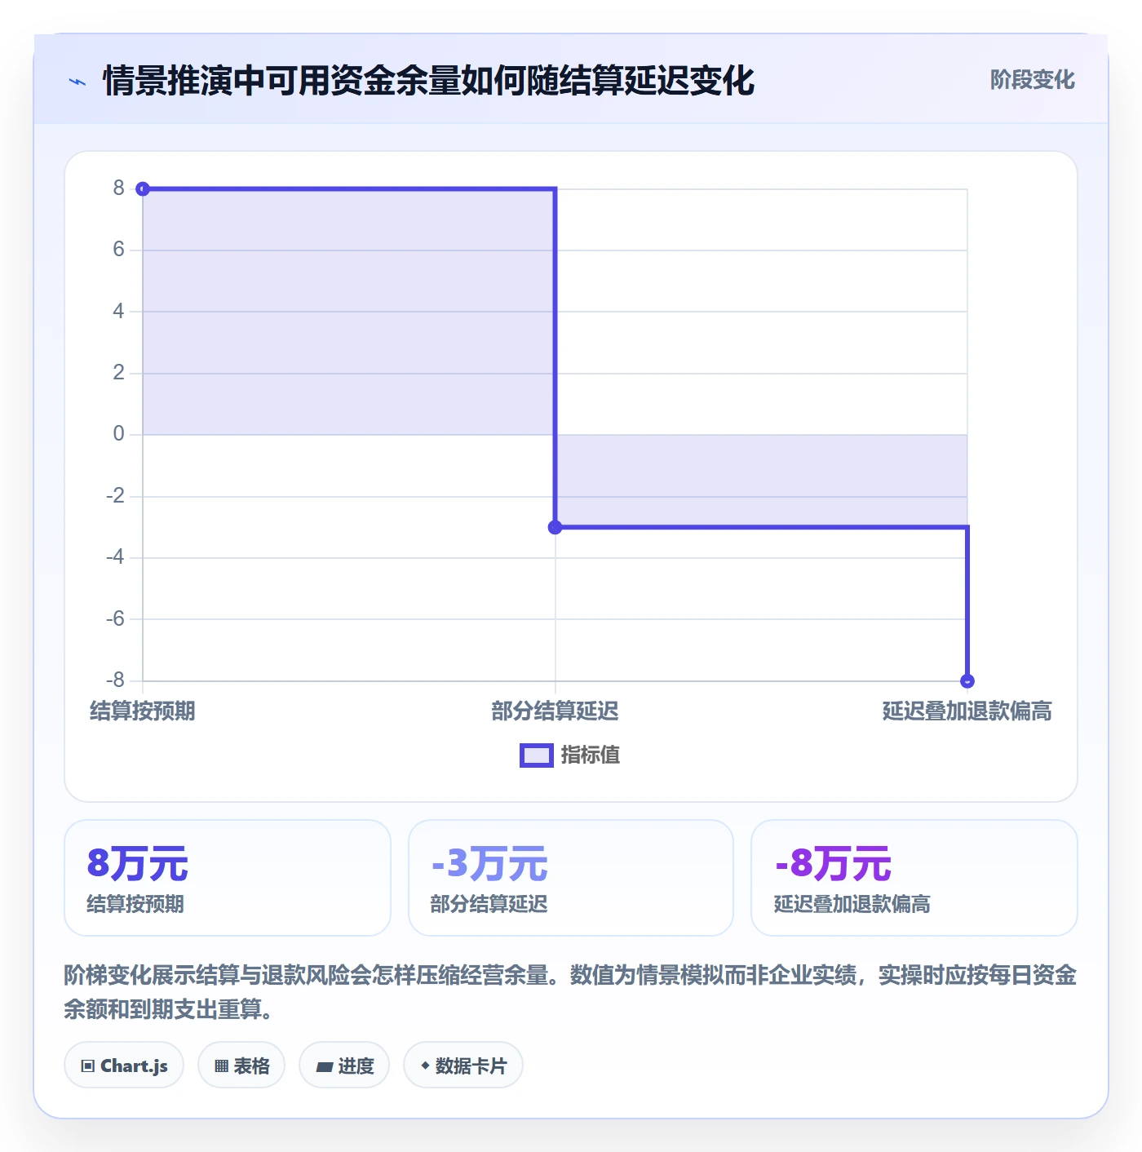Click the y-axis tick label 6
The width and height of the screenshot is (1142, 1152).
(119, 250)
